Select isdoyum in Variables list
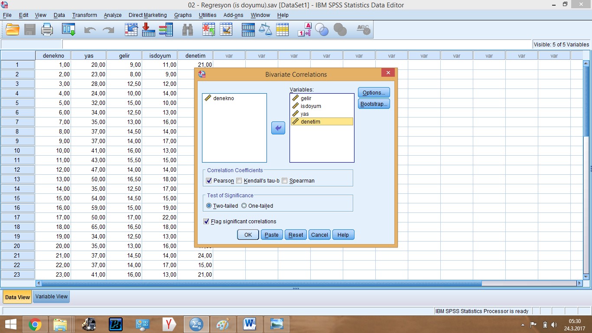The width and height of the screenshot is (592, 333). [x=322, y=106]
